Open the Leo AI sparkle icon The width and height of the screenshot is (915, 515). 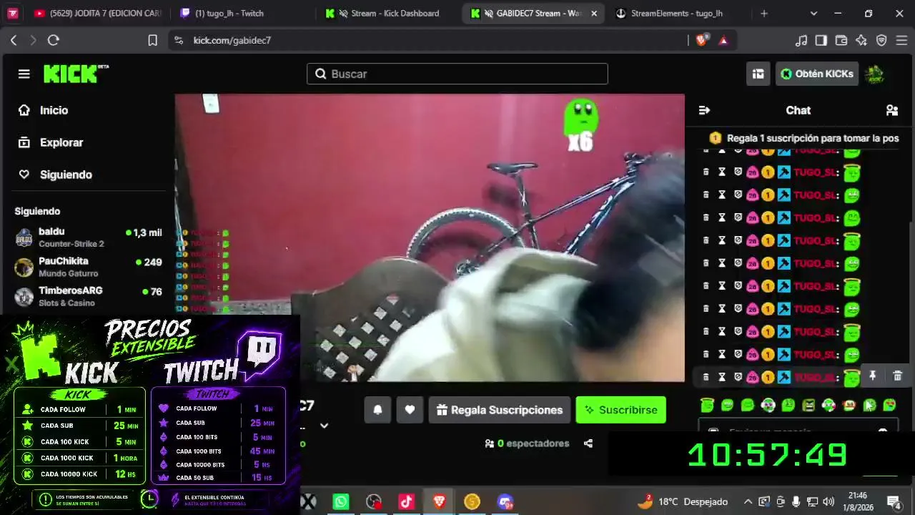coord(861,40)
